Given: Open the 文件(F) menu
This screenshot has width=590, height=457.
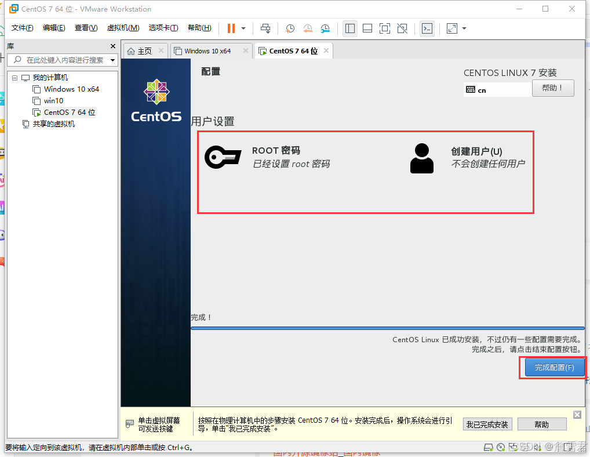Looking at the screenshot, I should (x=22, y=28).
